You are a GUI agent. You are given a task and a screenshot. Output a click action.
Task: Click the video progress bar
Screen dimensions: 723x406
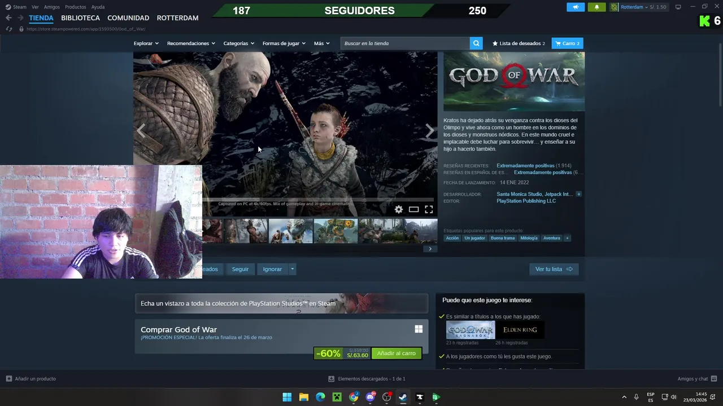(317, 200)
